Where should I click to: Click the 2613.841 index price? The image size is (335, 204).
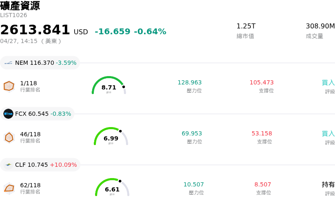35,30
